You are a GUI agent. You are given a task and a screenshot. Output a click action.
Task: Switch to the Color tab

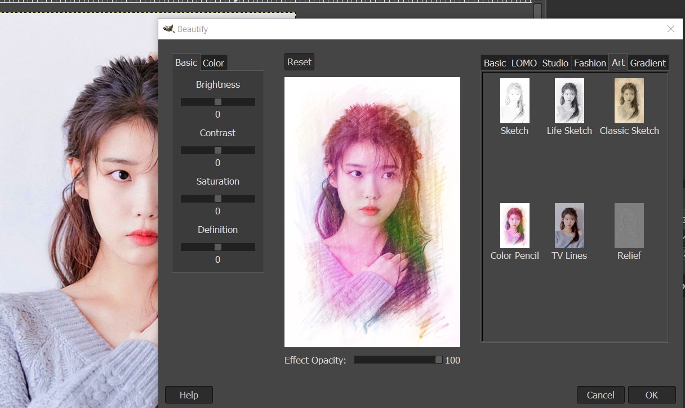coord(213,63)
